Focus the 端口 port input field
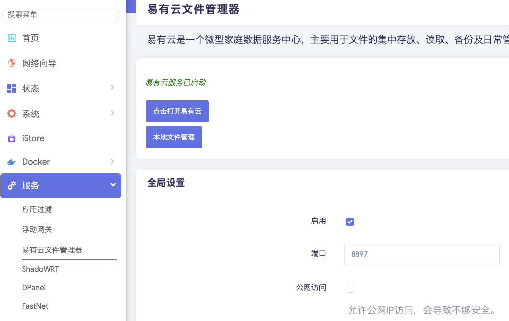The image size is (509, 321). point(422,255)
